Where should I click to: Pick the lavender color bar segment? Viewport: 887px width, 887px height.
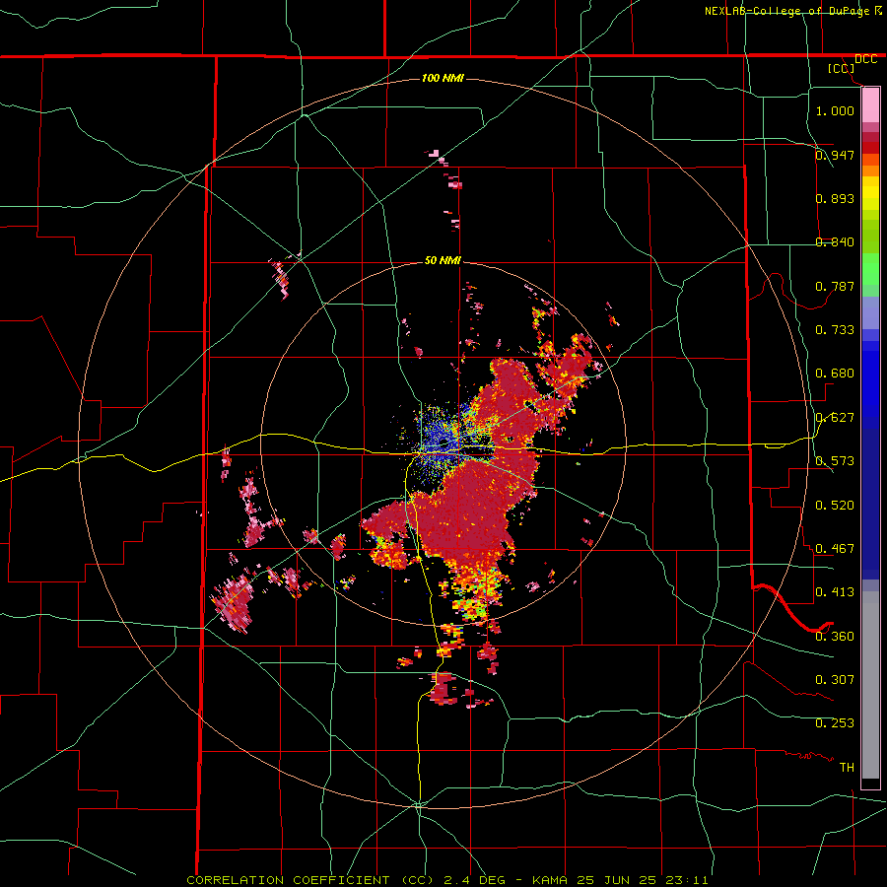click(x=870, y=313)
